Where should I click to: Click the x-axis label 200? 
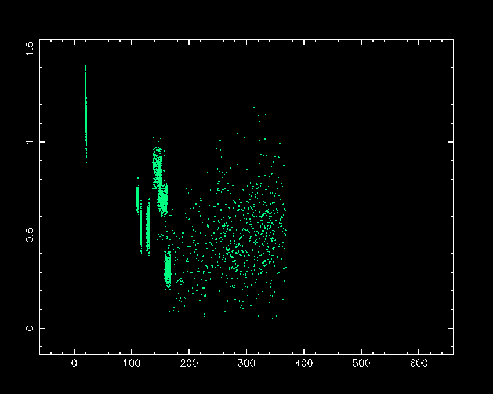click(189, 363)
